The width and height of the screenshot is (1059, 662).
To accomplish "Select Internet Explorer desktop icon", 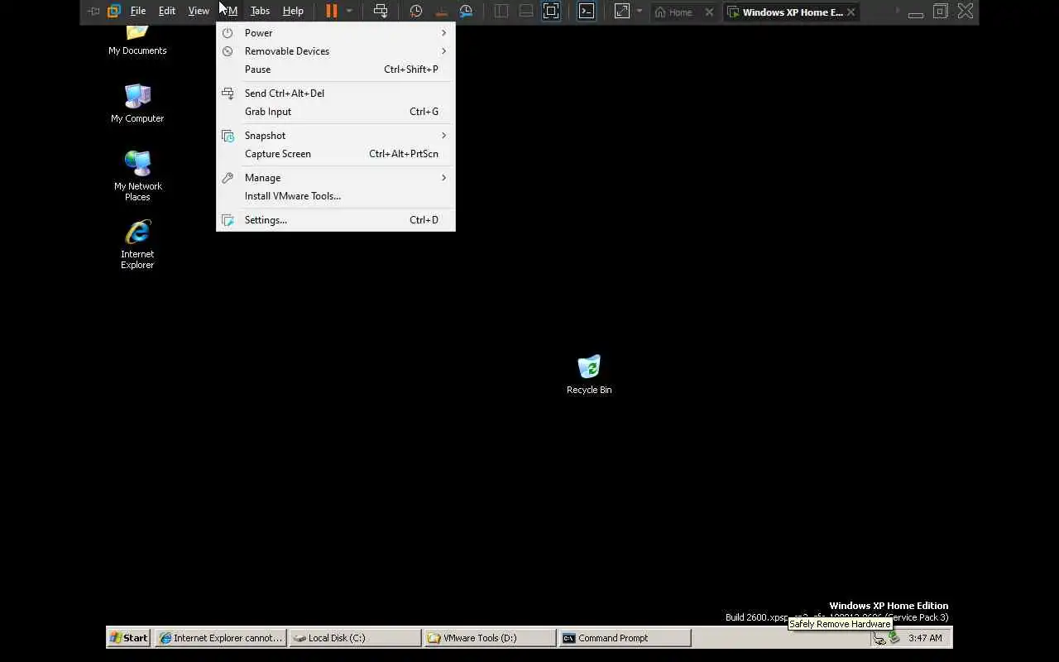I will tap(137, 244).
